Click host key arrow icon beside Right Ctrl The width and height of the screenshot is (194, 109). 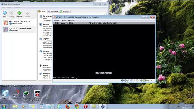(x=144, y=81)
